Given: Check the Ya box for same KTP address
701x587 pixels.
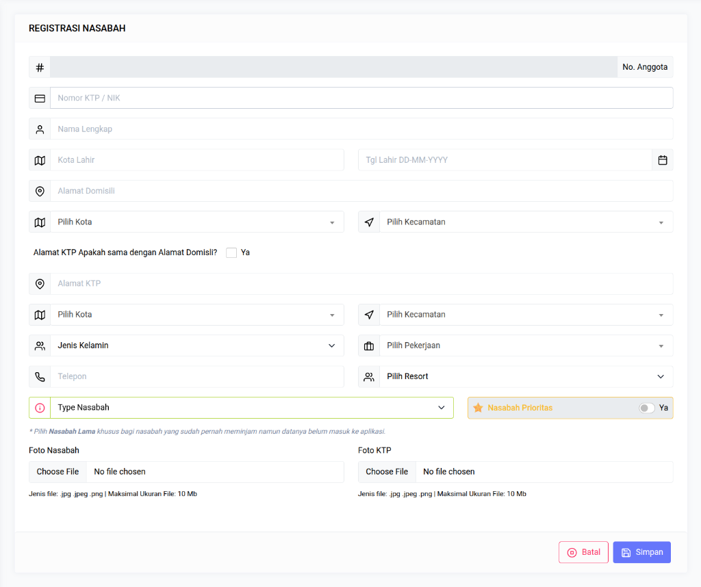Looking at the screenshot, I should 231,252.
